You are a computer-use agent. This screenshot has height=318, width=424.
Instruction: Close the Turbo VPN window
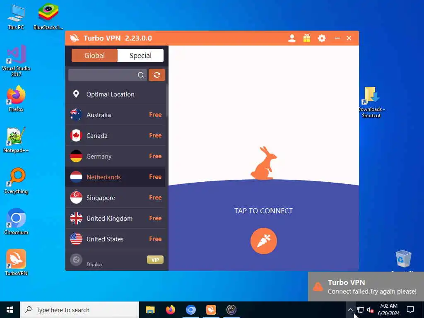click(349, 38)
